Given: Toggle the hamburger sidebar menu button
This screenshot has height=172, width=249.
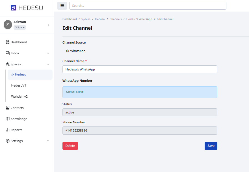Looking at the screenshot, I should (x=62, y=6).
